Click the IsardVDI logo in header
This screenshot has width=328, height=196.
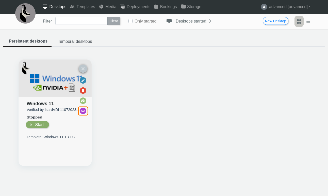pyautogui.click(x=25, y=13)
